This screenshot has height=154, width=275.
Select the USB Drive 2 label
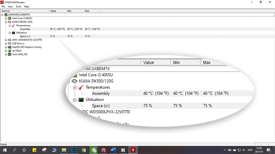click(x=18, y=43)
